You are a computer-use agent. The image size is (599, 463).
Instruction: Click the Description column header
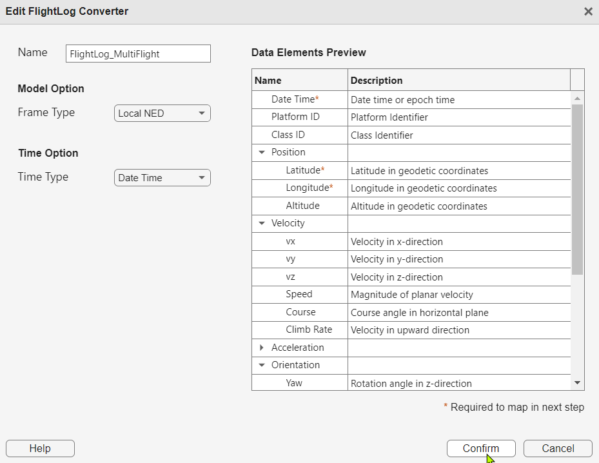(x=458, y=81)
